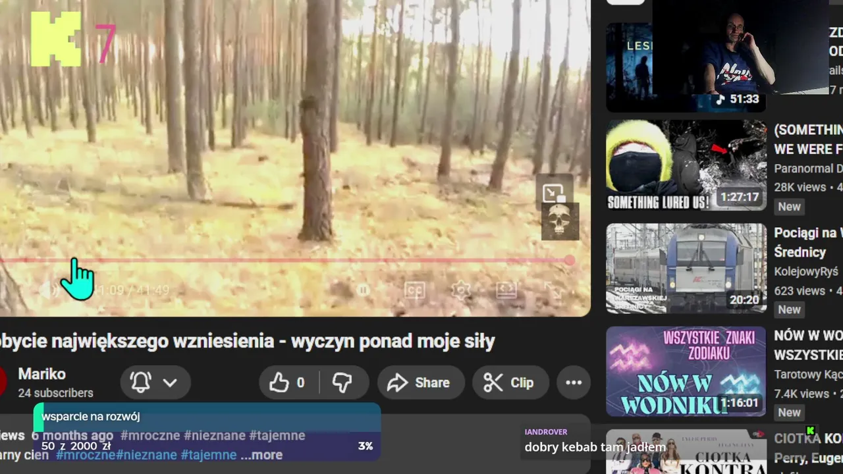Click the music note icon beside 51:33
This screenshot has width=843, height=474.
pos(721,99)
